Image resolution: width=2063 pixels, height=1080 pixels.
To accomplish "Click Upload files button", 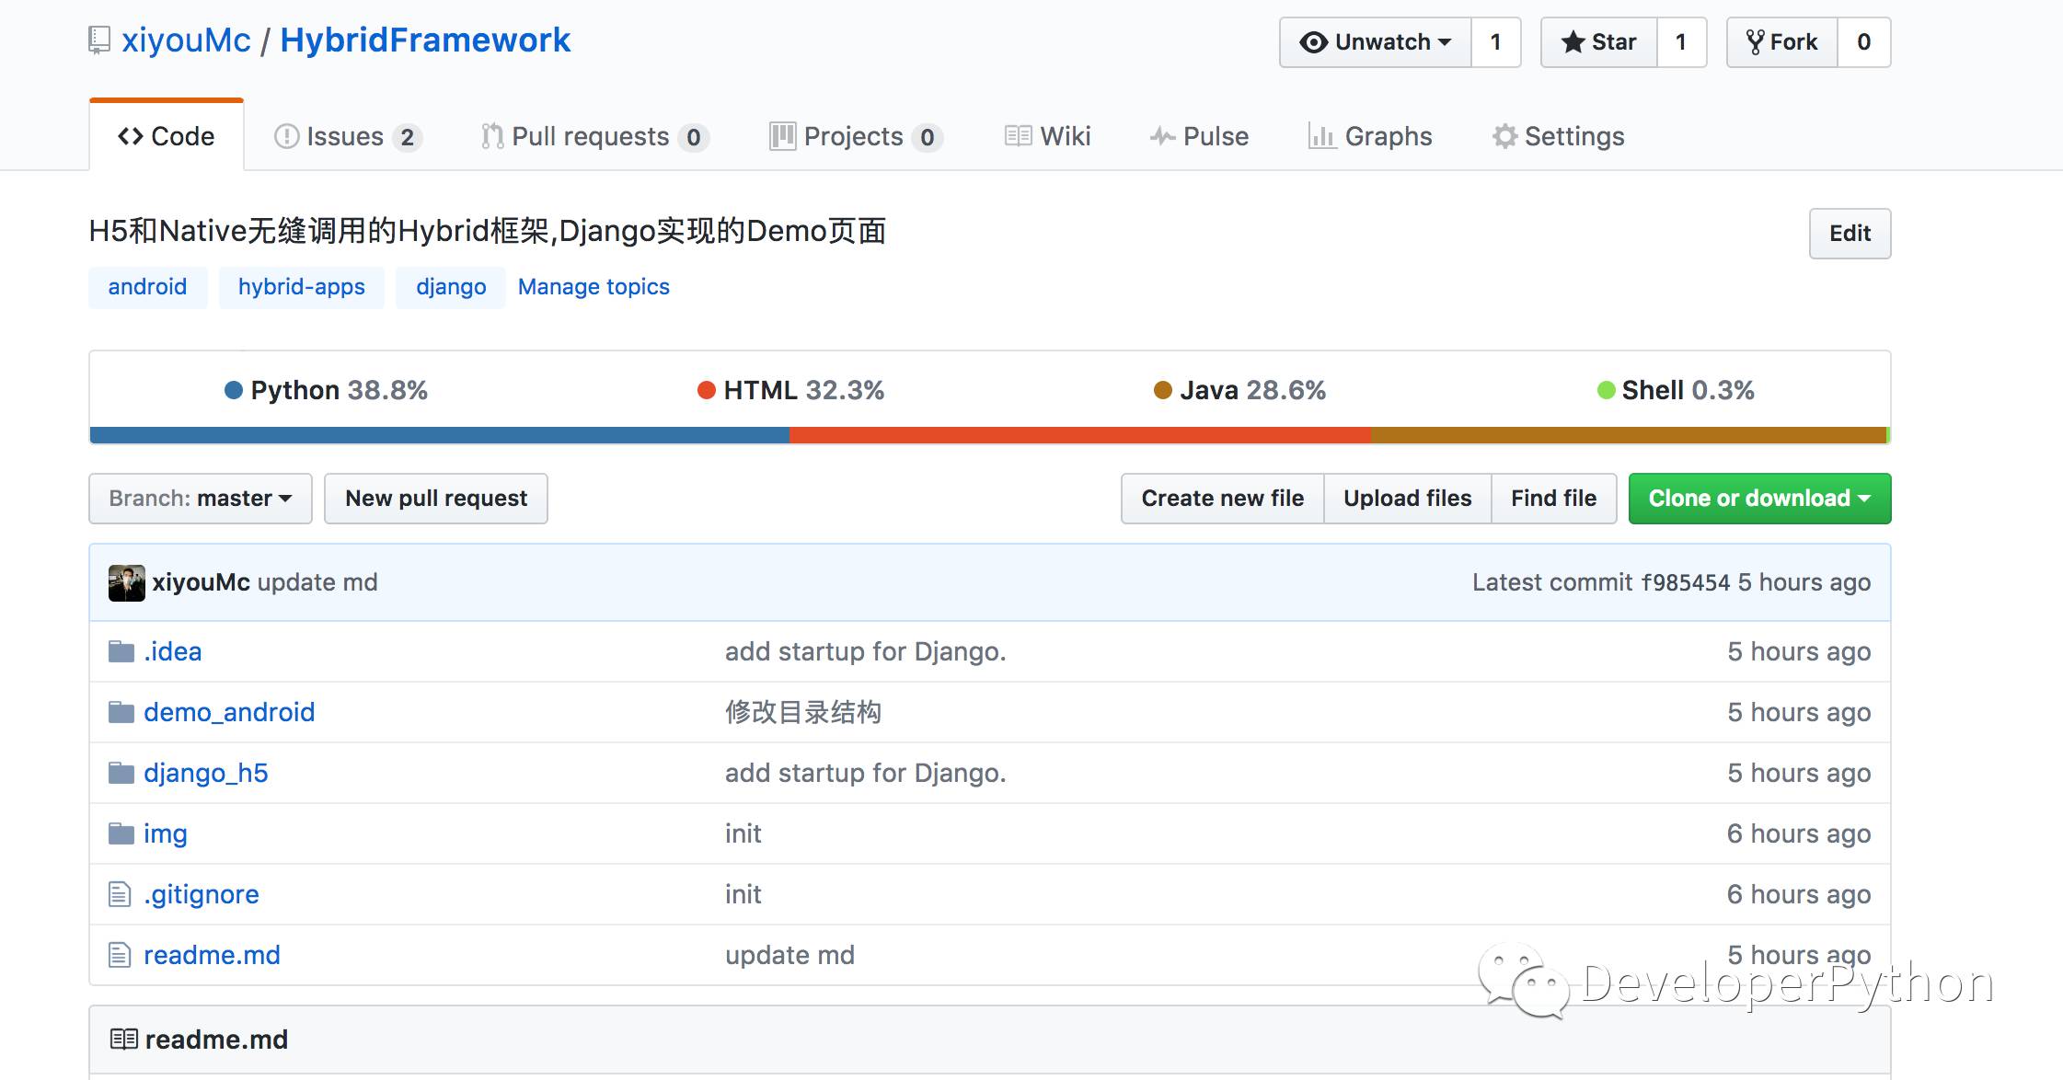I will point(1408,499).
